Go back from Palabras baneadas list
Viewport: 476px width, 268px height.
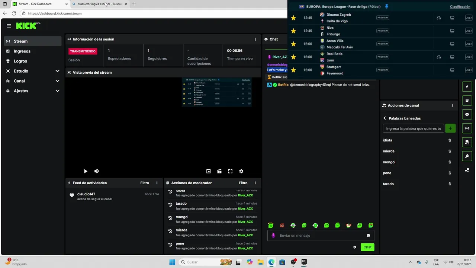coord(385,118)
